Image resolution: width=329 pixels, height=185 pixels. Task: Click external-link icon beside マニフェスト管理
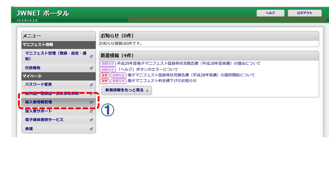point(91,56)
